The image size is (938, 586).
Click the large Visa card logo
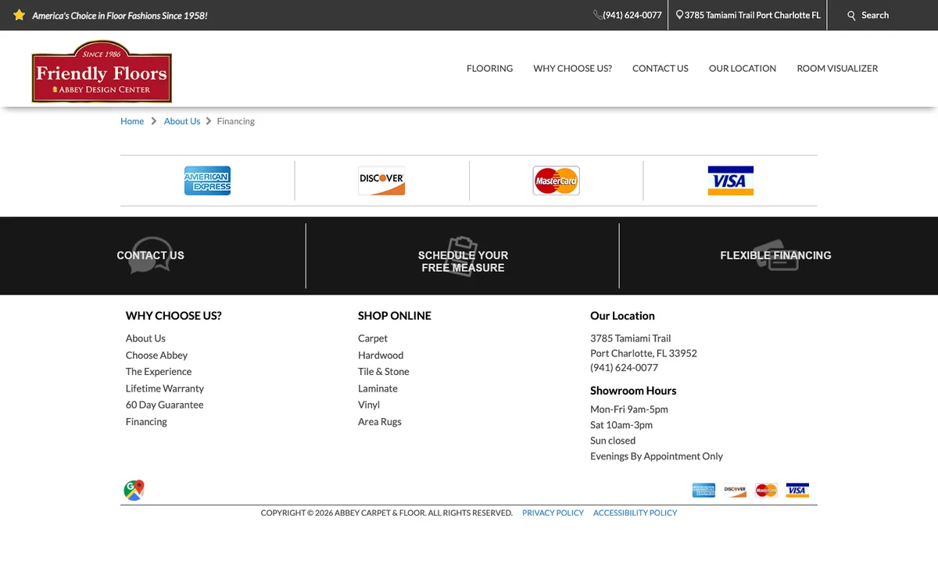tap(730, 180)
